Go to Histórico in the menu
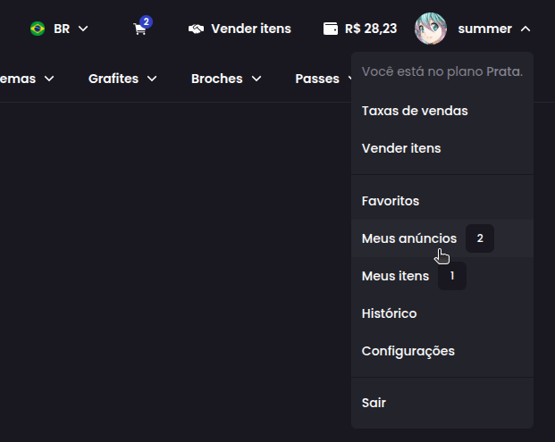The width and height of the screenshot is (555, 442). point(389,313)
